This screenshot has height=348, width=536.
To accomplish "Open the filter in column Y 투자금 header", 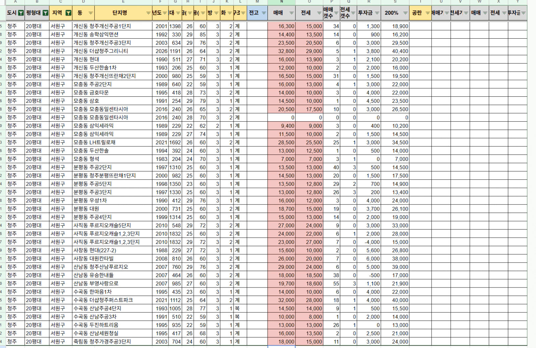I will [523, 13].
